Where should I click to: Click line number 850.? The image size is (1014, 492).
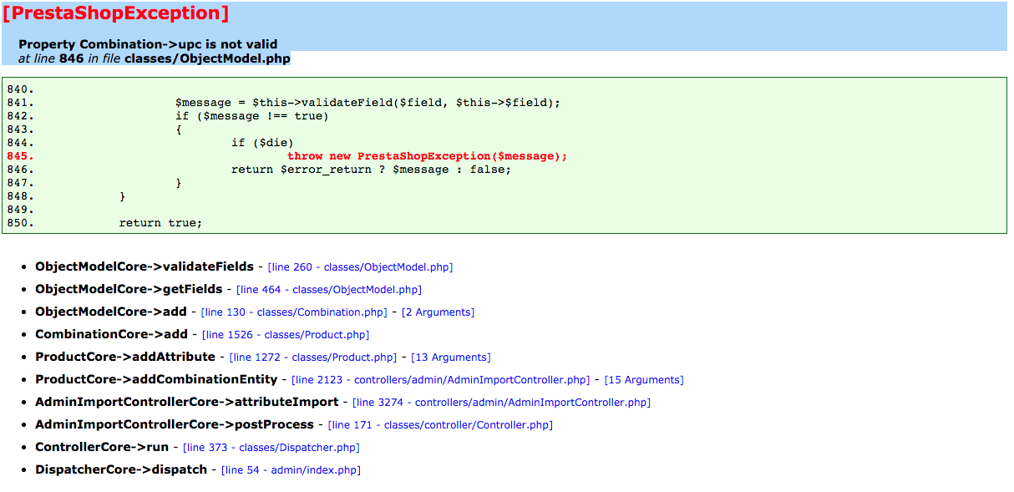click(20, 223)
